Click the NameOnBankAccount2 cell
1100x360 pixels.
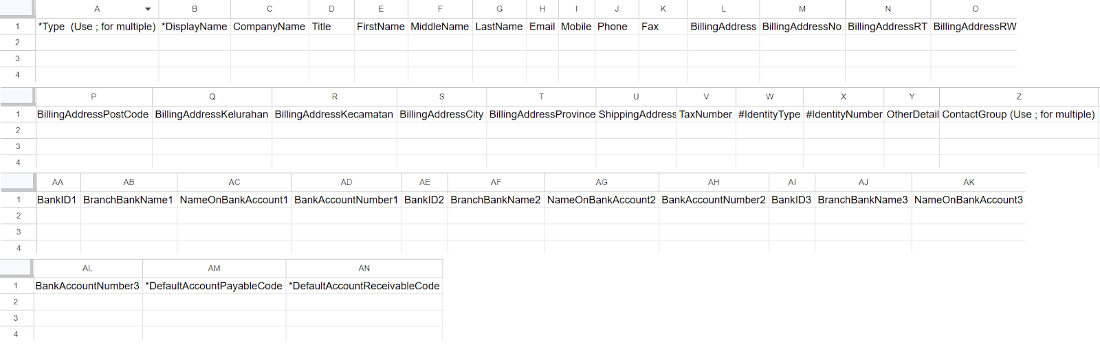[601, 200]
